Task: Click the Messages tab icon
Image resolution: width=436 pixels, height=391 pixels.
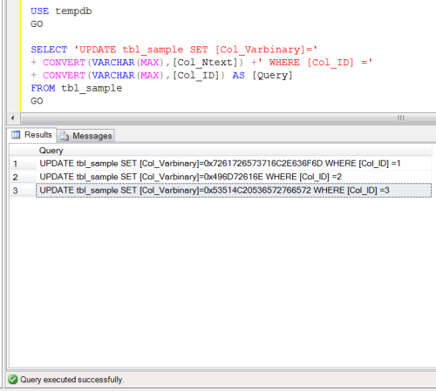Action: click(65, 136)
